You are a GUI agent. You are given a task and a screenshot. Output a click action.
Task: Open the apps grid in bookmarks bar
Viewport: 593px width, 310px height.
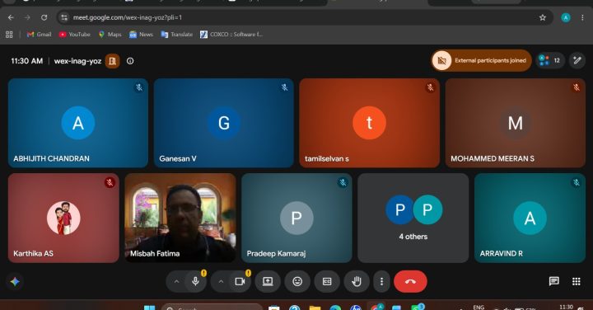pos(9,35)
